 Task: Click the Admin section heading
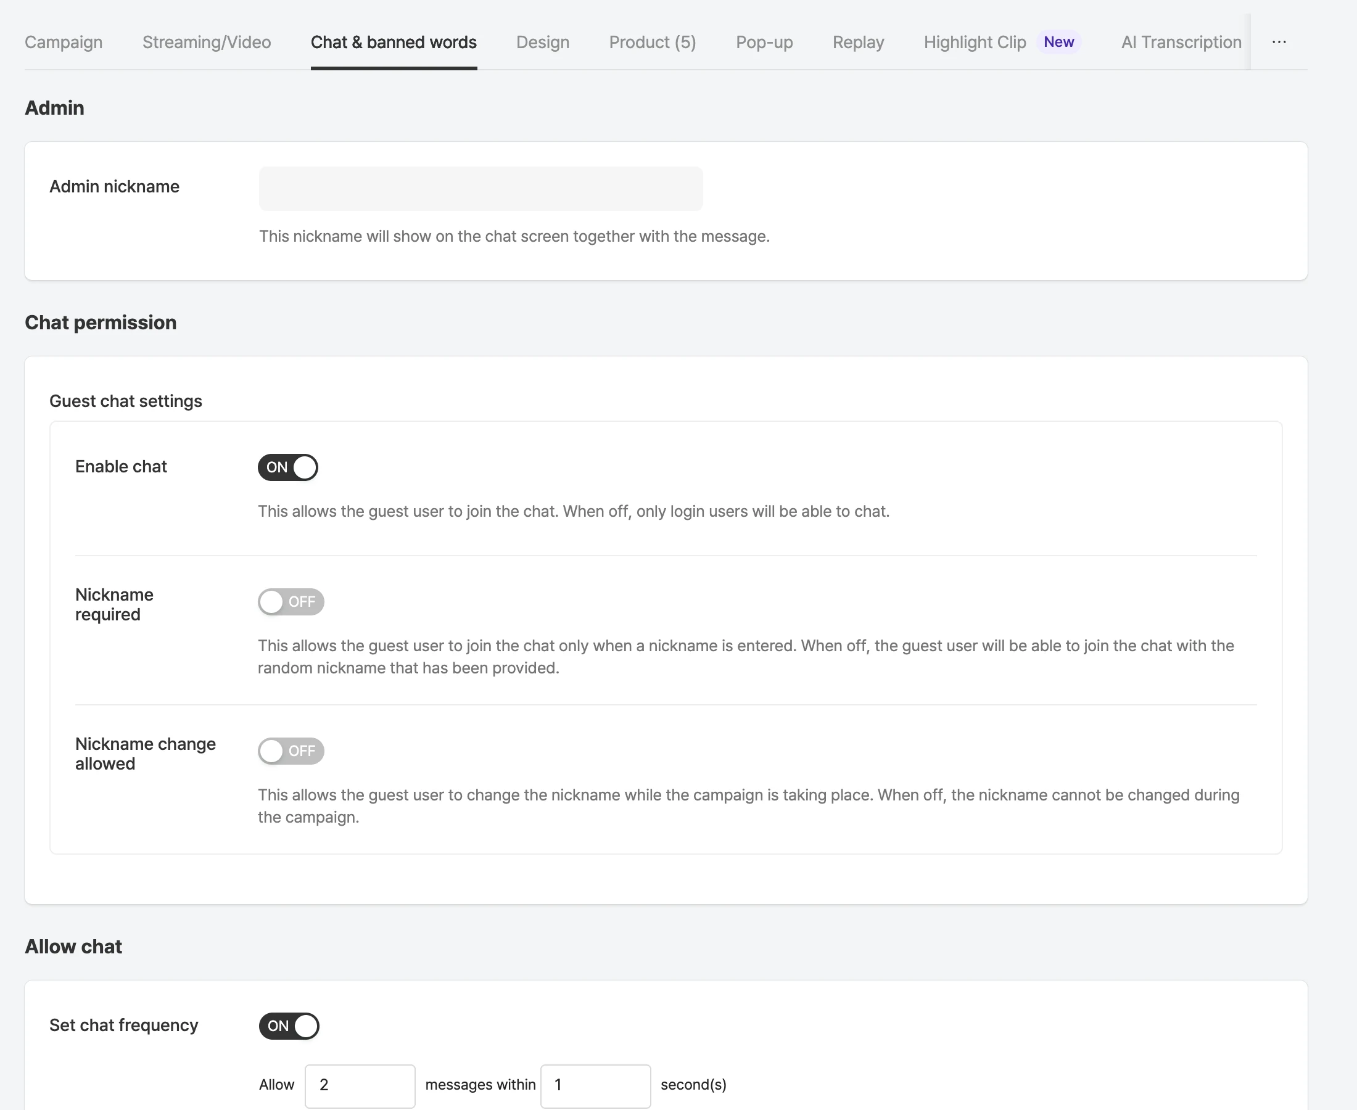tap(54, 107)
